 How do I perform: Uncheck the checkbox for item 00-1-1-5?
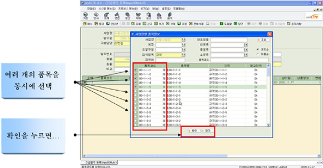click(x=135, y=87)
